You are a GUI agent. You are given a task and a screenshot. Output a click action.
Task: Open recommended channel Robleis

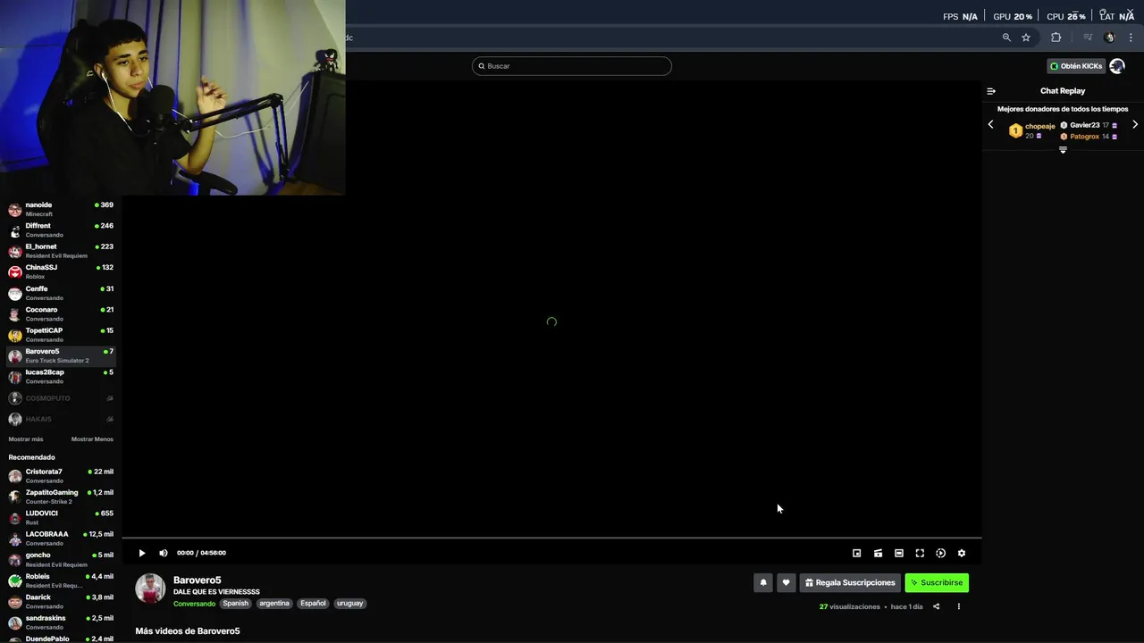click(x=61, y=580)
